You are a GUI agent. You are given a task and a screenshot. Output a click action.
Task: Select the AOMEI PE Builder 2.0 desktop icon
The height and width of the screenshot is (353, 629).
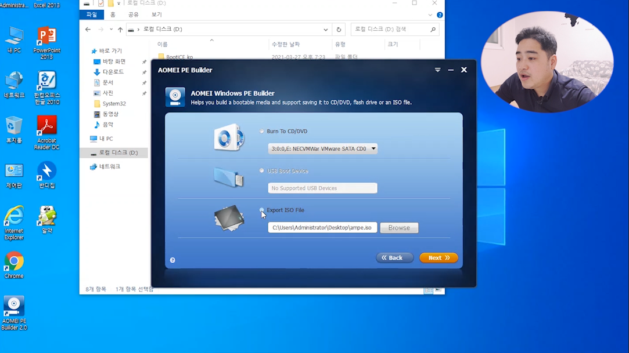click(14, 313)
